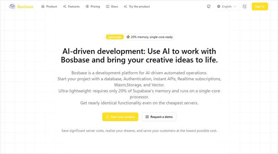The width and height of the screenshot is (278, 154).
Task: Click the globe language icon
Action: [219, 7]
